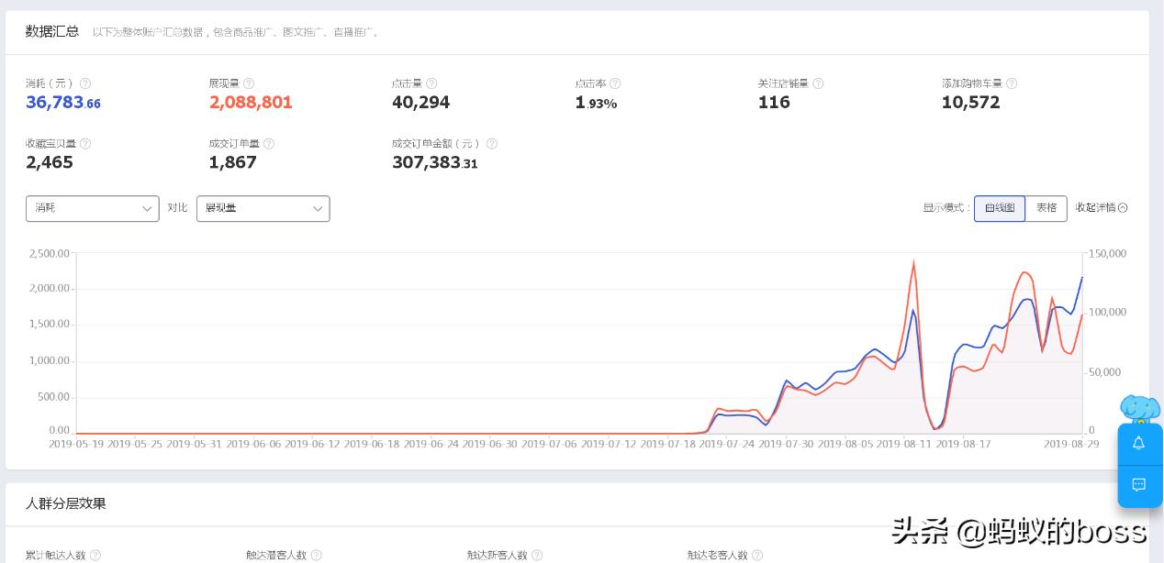
Task: Click help icon beside 点击率 metric
Action: click(x=615, y=83)
